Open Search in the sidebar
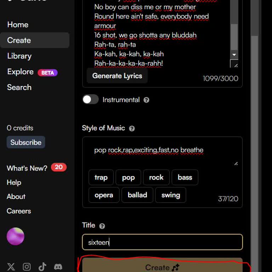The height and width of the screenshot is (272, 272). 19,87
